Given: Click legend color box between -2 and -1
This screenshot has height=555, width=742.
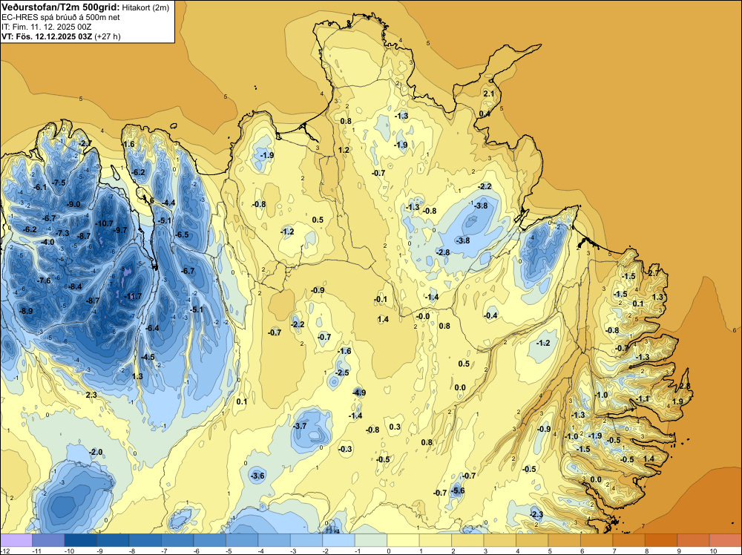Looking at the screenshot, I should pos(338,540).
